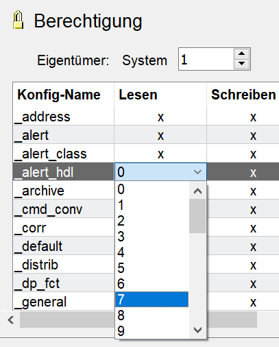This screenshot has width=279, height=347.
Task: Click the Schreiben column header
Action: click(x=243, y=95)
